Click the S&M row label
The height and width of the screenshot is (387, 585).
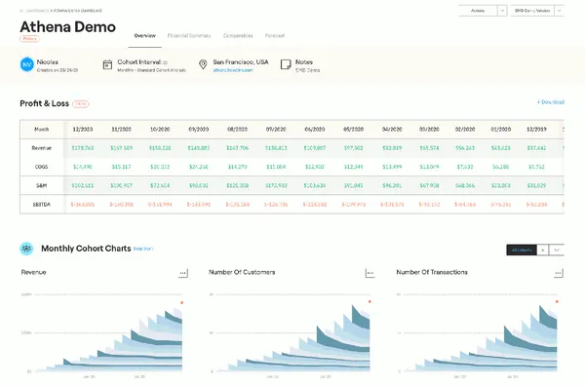[x=41, y=185]
